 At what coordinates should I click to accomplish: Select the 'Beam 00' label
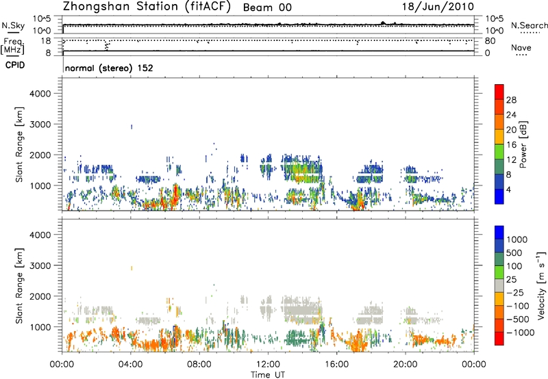tap(267, 8)
